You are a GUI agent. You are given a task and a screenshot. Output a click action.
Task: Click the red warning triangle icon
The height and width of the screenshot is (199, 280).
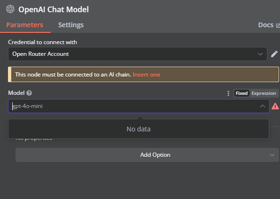(275, 106)
